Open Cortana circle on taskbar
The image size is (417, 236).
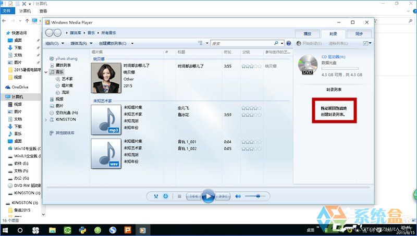tap(20, 230)
